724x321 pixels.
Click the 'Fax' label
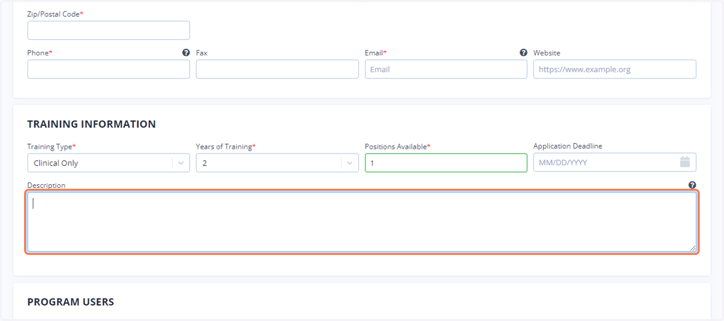(202, 53)
